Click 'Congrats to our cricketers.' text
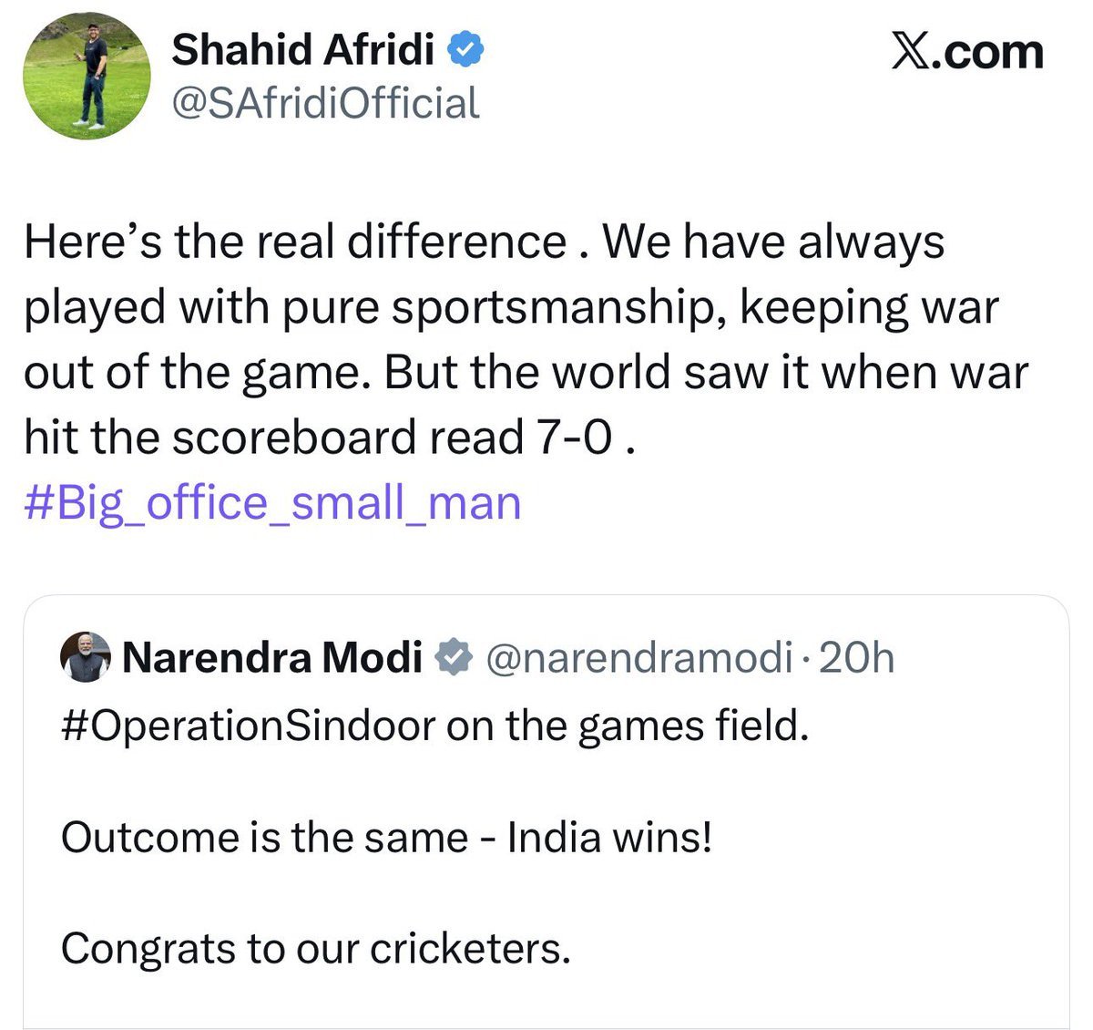This screenshot has height=1030, width=1093. 315,949
